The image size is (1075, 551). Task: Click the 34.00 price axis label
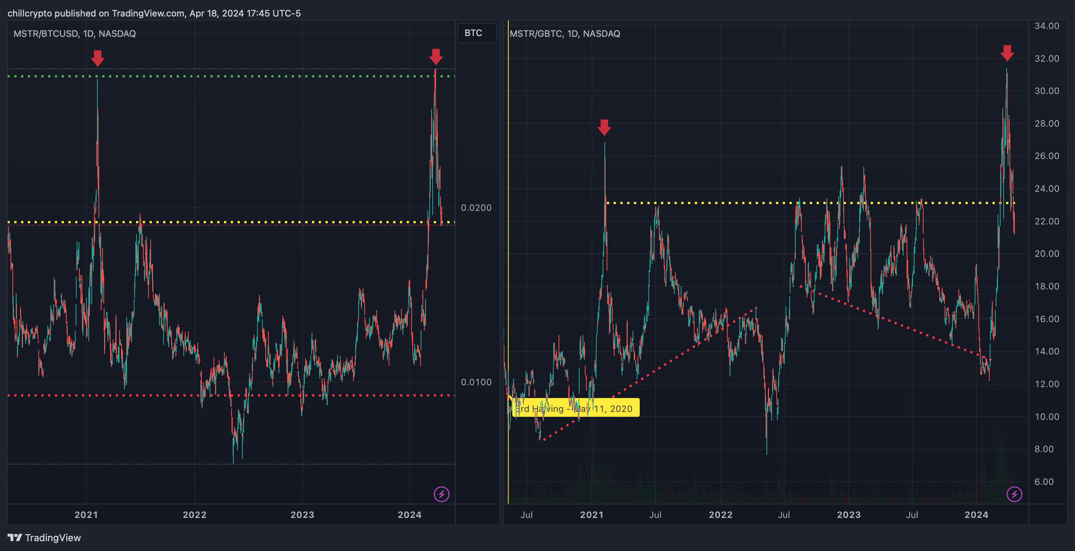pos(1047,26)
